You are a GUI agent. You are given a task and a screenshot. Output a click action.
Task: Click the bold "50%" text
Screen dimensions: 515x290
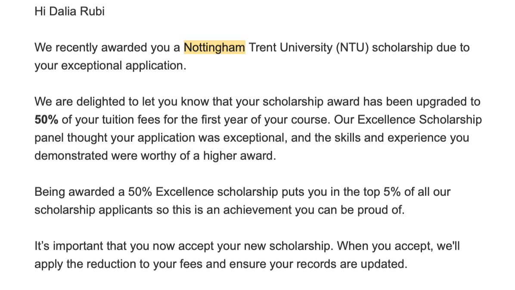tap(46, 120)
